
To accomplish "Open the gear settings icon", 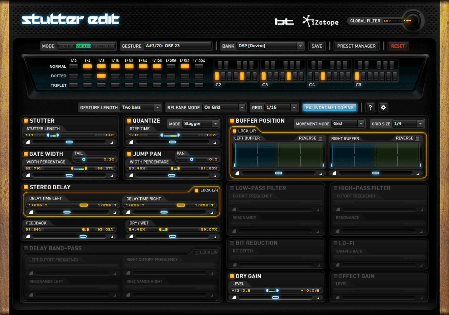I will point(383,107).
